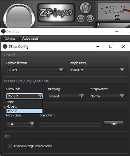This screenshot has height=156, width=130.
Task: Expand the Sample rate 44100 Hz dropdown
Action: pos(96,70)
